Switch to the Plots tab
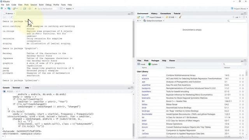This screenshot has width=249, height=140. pyautogui.click(x=146, y=61)
